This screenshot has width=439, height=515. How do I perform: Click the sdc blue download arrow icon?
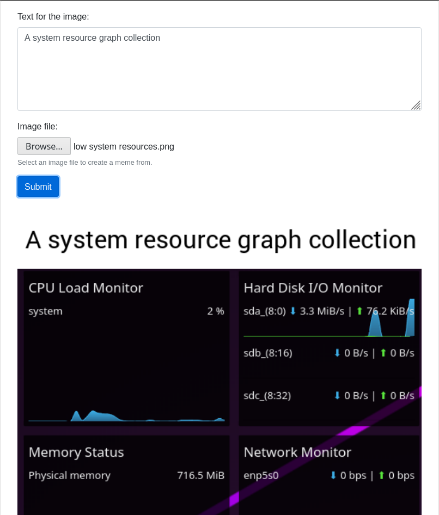coord(337,395)
